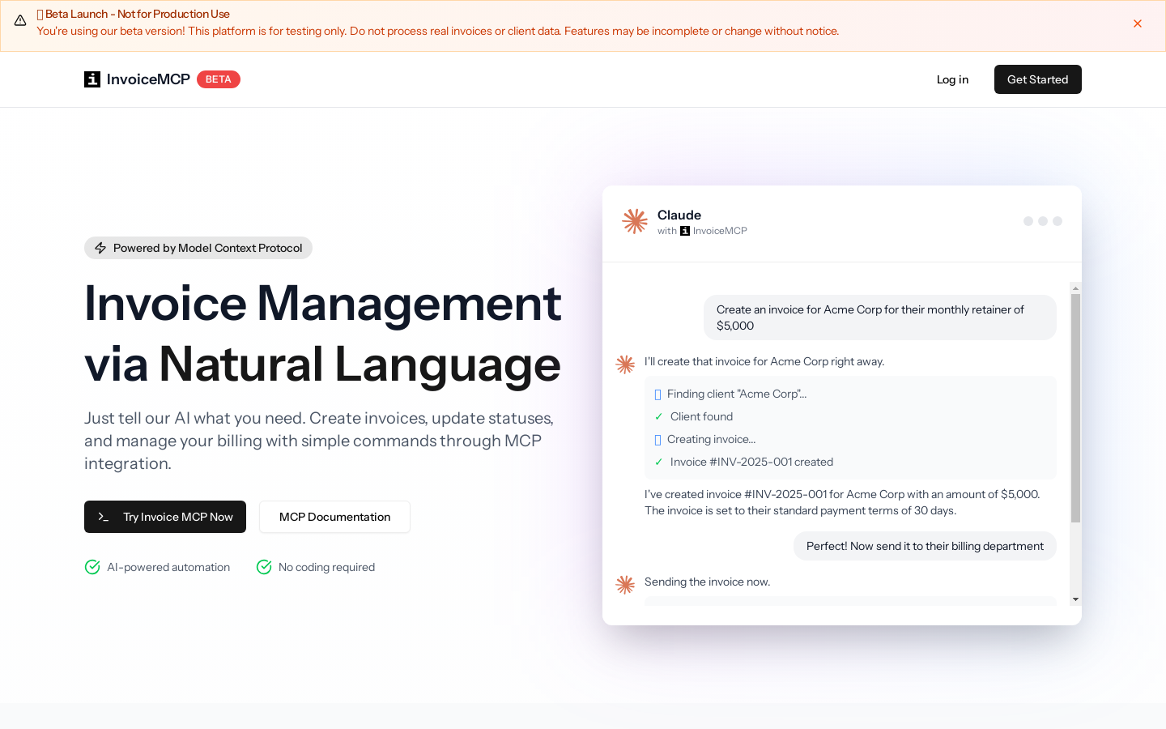The height and width of the screenshot is (729, 1166).
Task: Click AI-powered automation text
Action: point(168,567)
